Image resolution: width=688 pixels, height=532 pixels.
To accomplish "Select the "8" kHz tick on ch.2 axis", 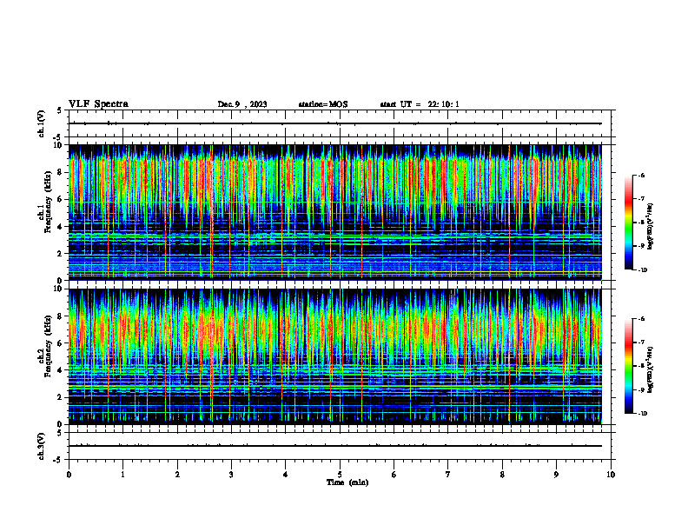I will 61,316.
